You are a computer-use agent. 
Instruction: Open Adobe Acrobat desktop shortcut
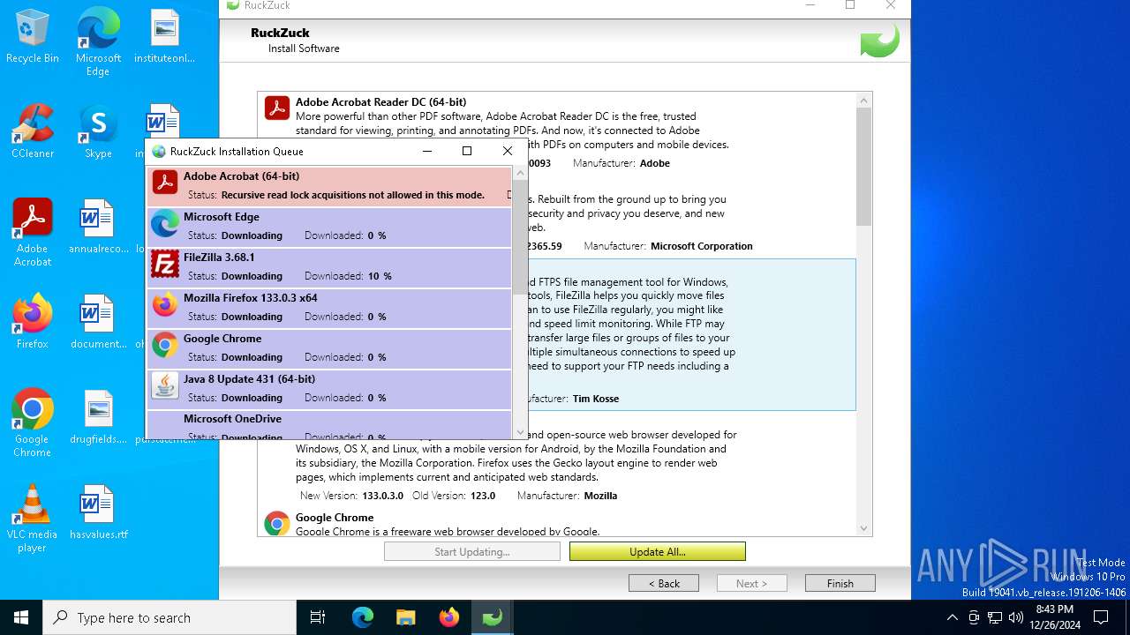[33, 233]
